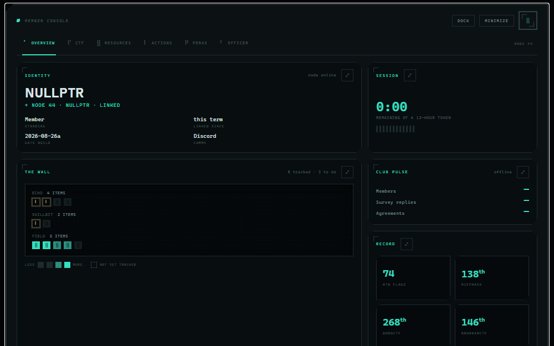554x346 pixels.
Task: Expand the Club Pulse panel
Action: 522,172
